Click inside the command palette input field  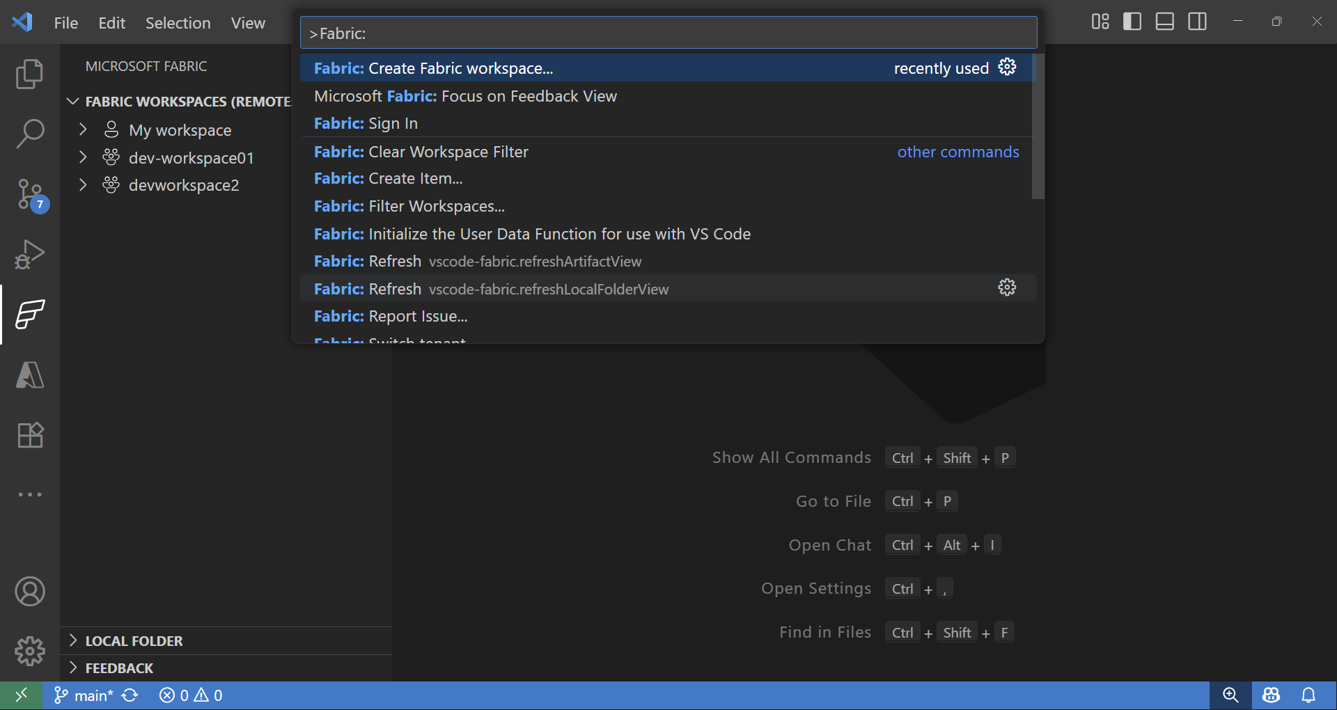(668, 33)
